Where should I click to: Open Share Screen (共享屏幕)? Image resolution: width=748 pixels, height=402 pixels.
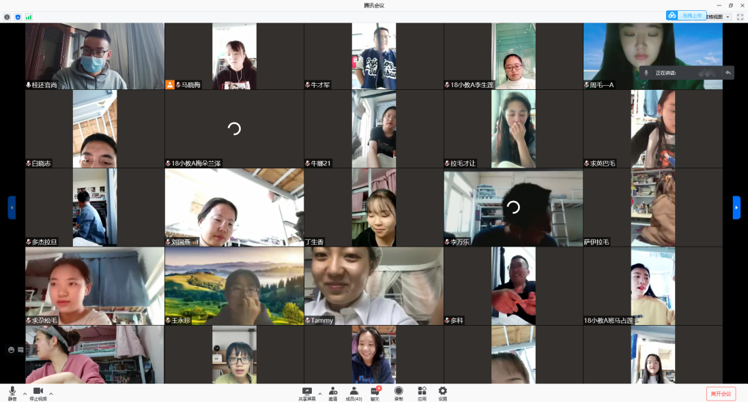pyautogui.click(x=307, y=392)
